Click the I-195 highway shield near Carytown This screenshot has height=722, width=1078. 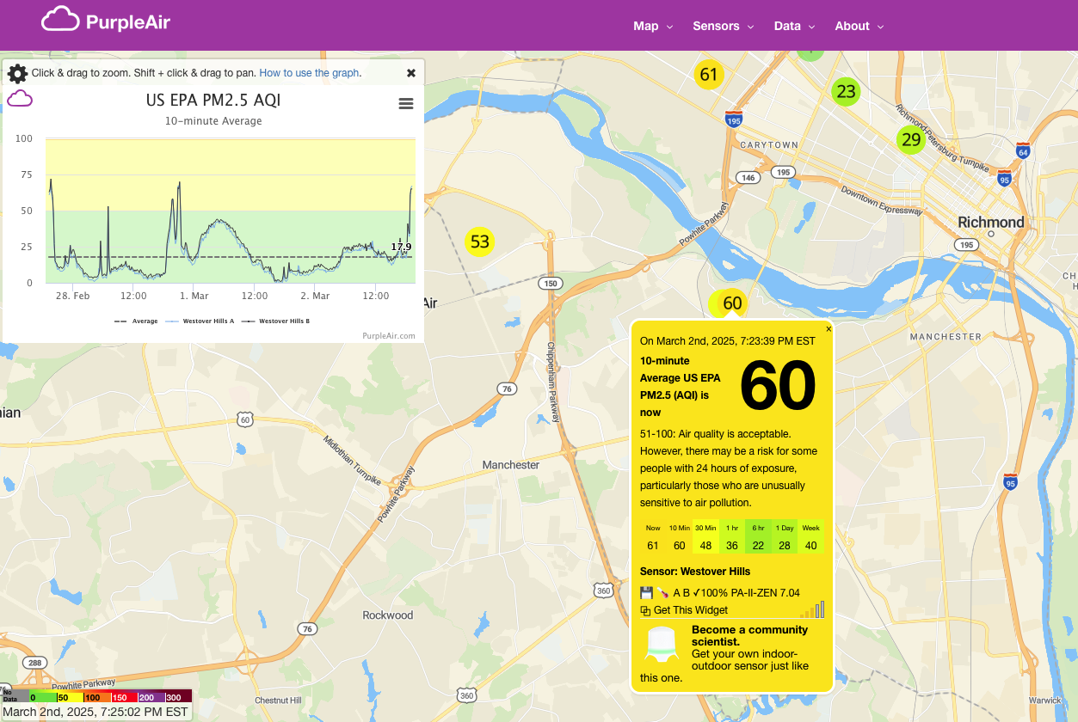tap(733, 118)
